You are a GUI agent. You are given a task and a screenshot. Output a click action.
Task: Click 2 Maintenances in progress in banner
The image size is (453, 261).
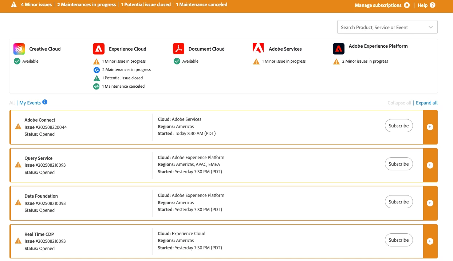tap(86, 5)
